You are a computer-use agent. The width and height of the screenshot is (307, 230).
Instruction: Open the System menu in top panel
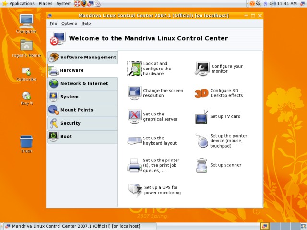(64, 3)
